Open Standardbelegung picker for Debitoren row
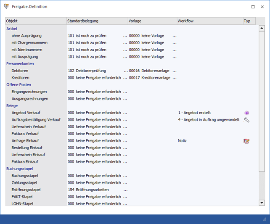This screenshot has width=270, height=224. click(x=125, y=71)
